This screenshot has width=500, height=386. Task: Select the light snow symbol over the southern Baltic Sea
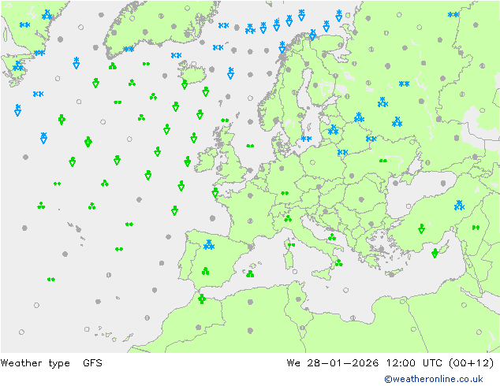(307, 139)
